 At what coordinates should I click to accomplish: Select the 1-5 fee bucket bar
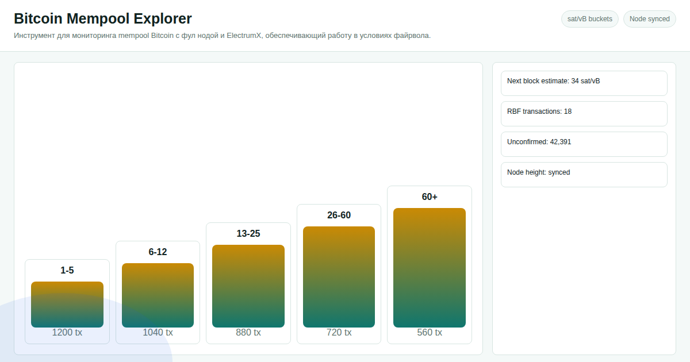67,305
